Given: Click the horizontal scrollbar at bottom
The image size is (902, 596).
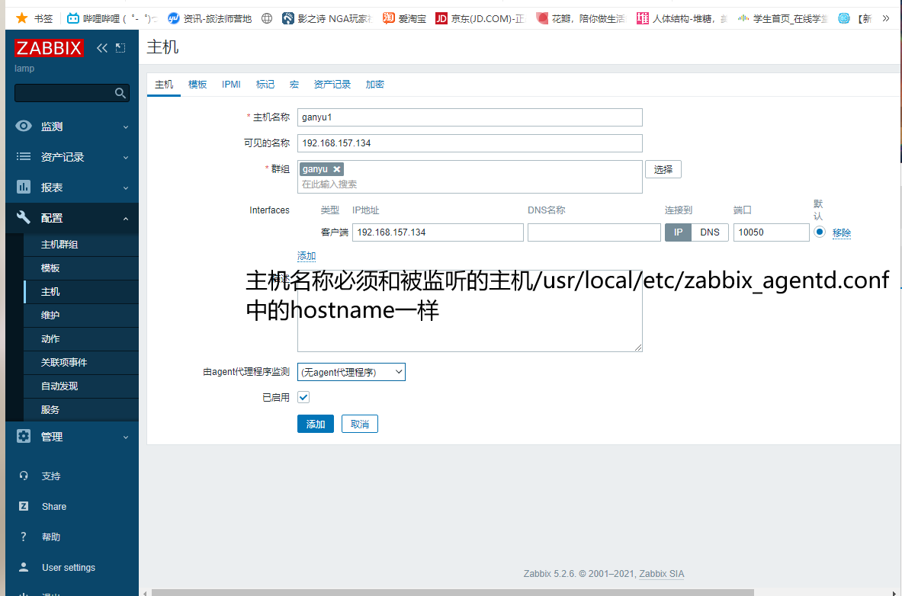Looking at the screenshot, I should pyautogui.click(x=453, y=592).
